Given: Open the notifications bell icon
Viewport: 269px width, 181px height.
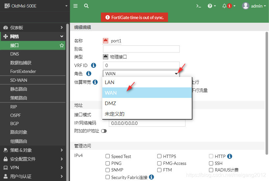Looking at the screenshot, I should [x=224, y=6].
